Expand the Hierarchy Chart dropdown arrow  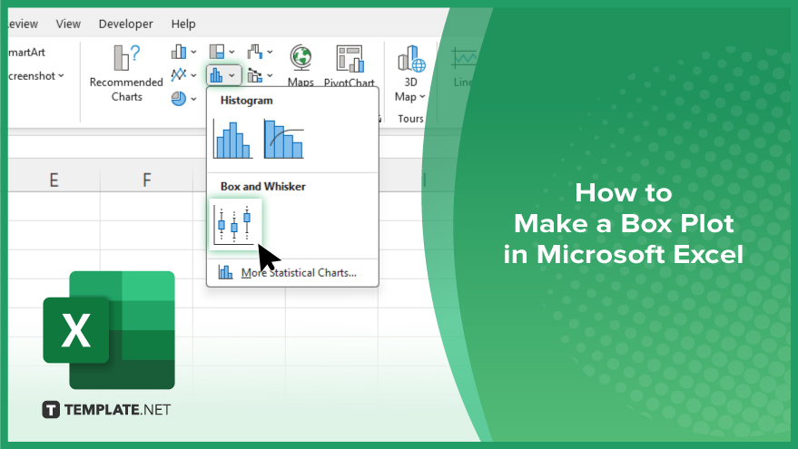click(232, 52)
